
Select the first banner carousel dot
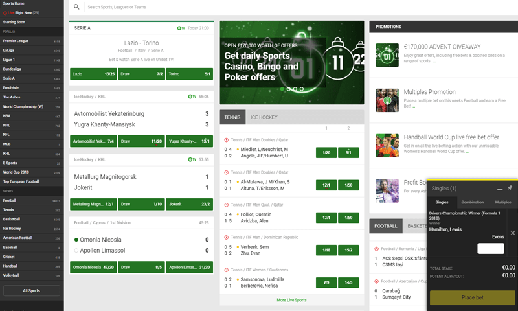pyautogui.click(x=283, y=89)
